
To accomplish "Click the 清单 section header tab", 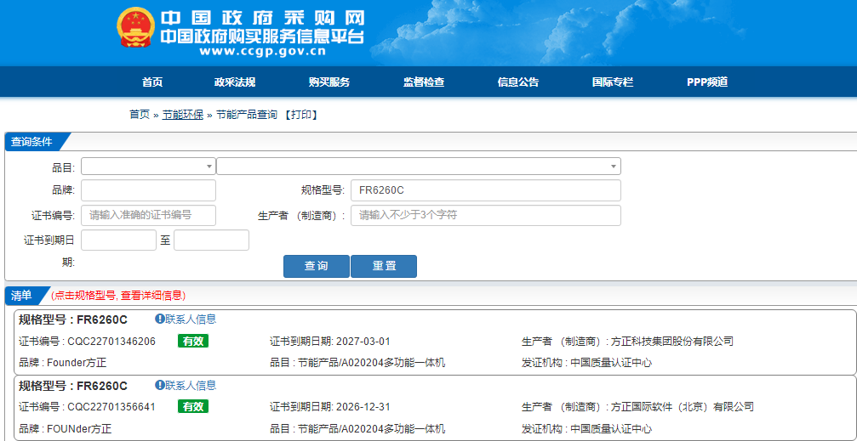I will [x=23, y=296].
